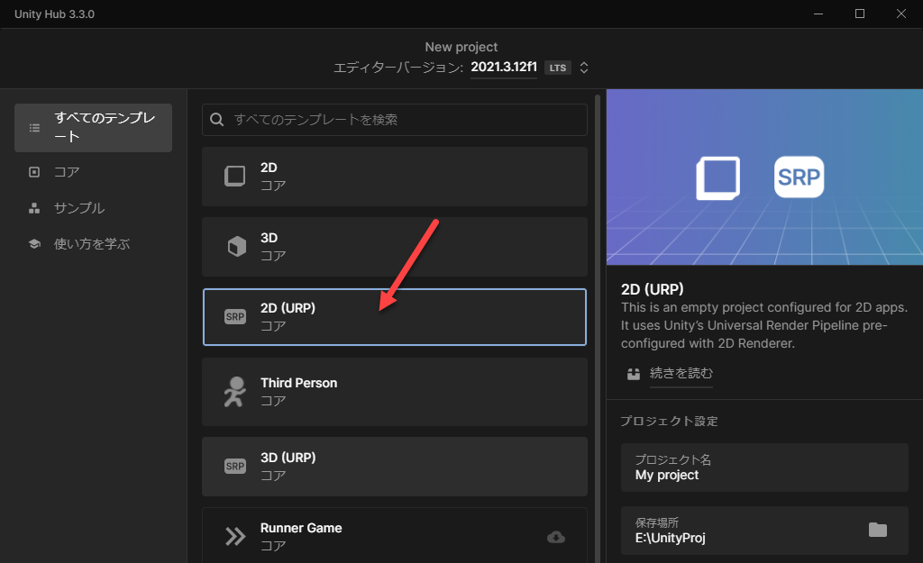The image size is (923, 563).
Task: Select the 3D (URP) template
Action: click(395, 467)
